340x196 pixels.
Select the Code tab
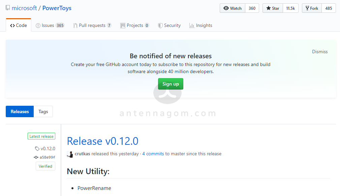tap(19, 25)
